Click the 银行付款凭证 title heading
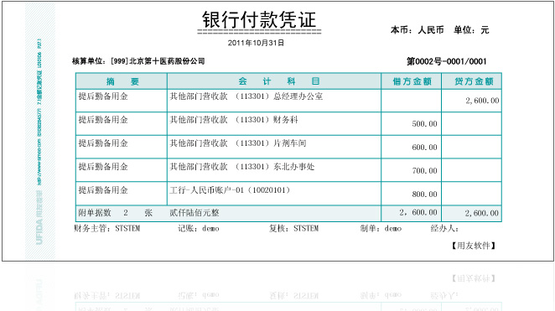 point(259,19)
